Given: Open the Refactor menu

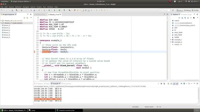Looking at the screenshot, I should [18, 7].
